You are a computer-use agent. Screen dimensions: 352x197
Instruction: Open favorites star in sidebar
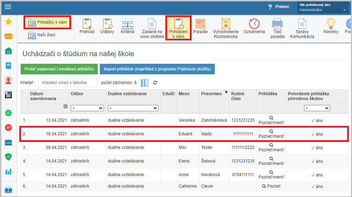pos(8,22)
